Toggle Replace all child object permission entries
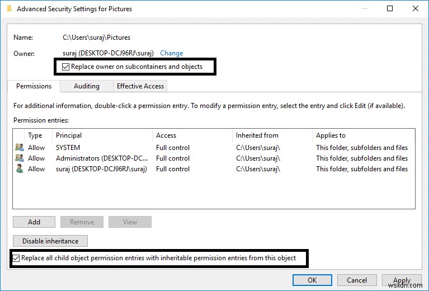This screenshot has height=291, width=429. tap(17, 258)
